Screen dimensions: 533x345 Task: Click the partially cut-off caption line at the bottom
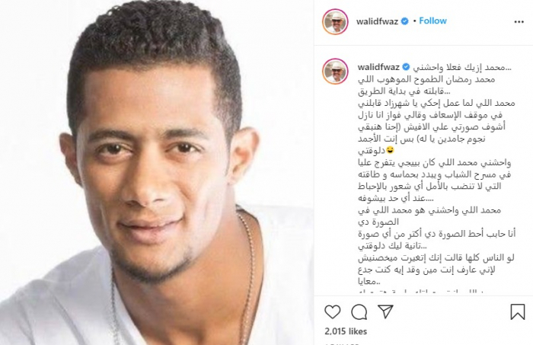pos(420,292)
